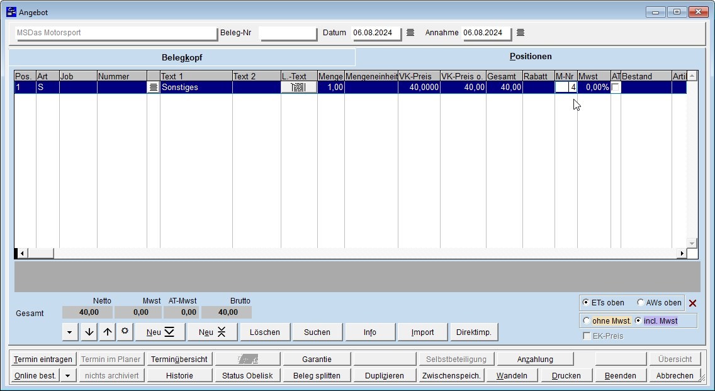Click the Gesamt column header
The height and width of the screenshot is (391, 715).
pyautogui.click(x=504, y=76)
